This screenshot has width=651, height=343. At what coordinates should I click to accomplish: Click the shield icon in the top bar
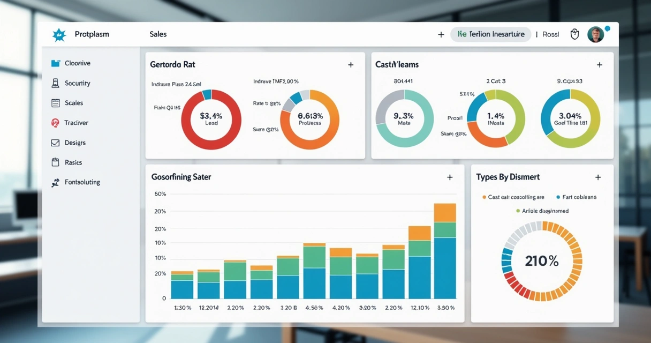point(574,34)
